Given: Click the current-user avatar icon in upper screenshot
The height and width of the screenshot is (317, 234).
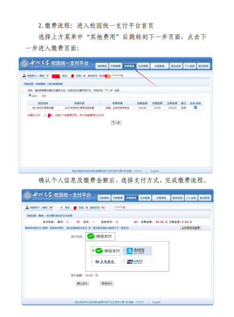Looking at the screenshot, I should pyautogui.click(x=24, y=75).
